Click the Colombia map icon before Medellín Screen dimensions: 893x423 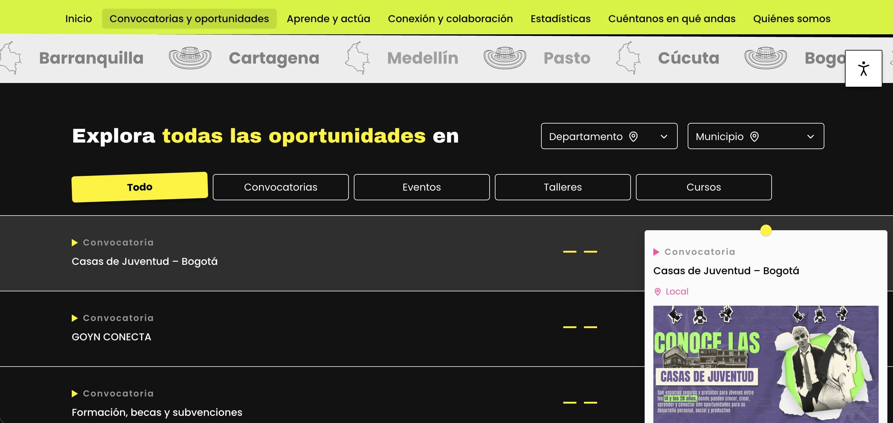tap(357, 58)
